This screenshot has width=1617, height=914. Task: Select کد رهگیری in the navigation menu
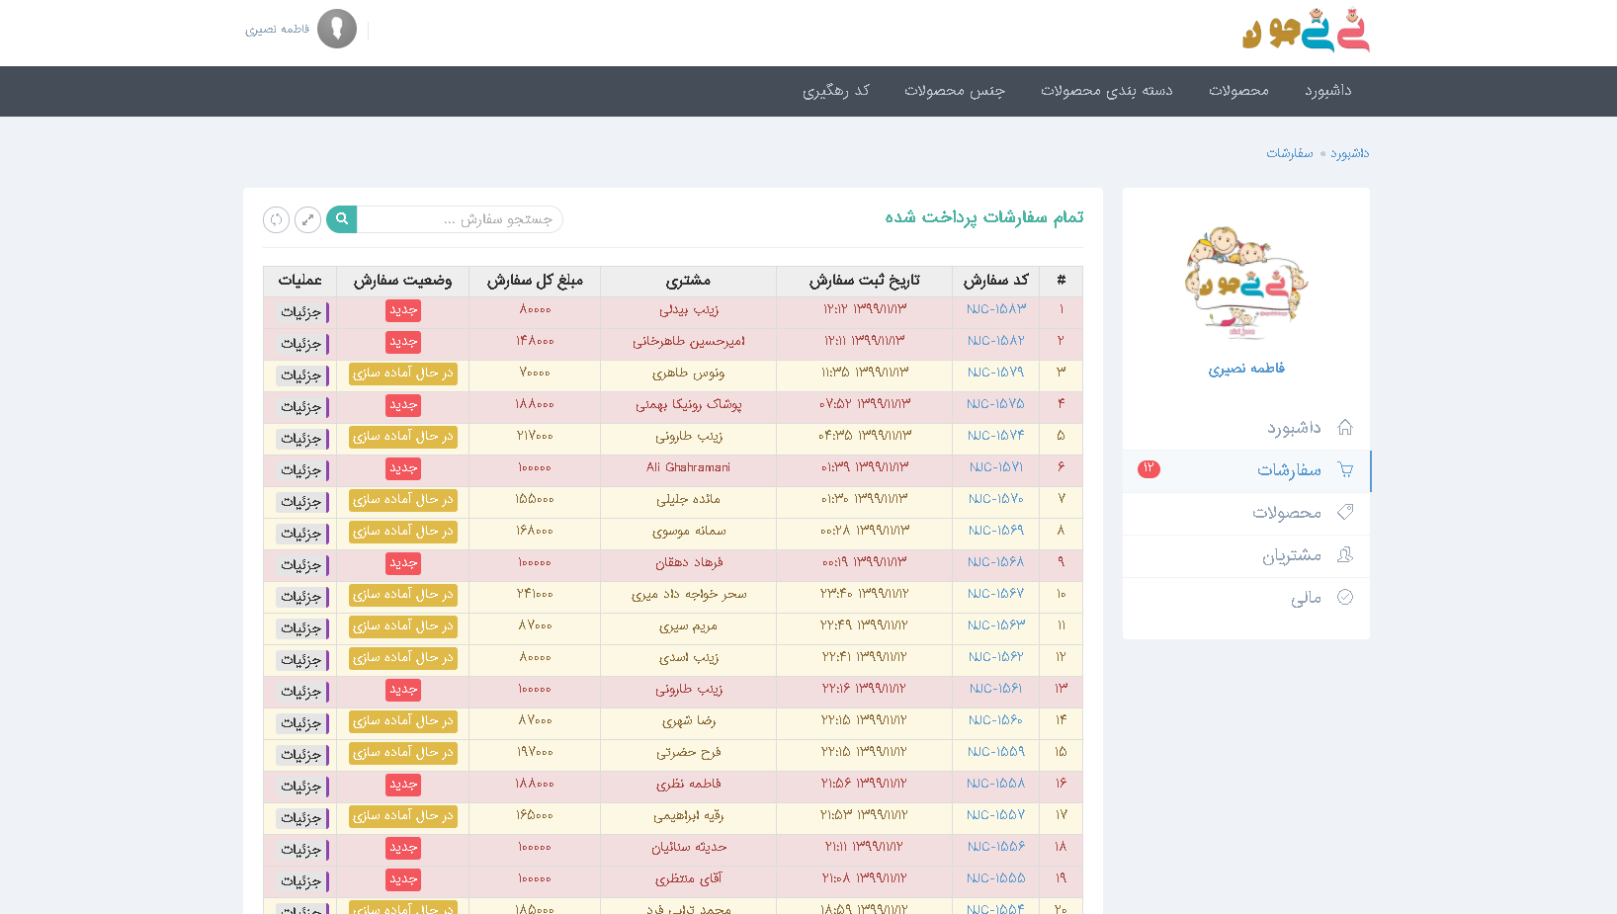pyautogui.click(x=835, y=91)
